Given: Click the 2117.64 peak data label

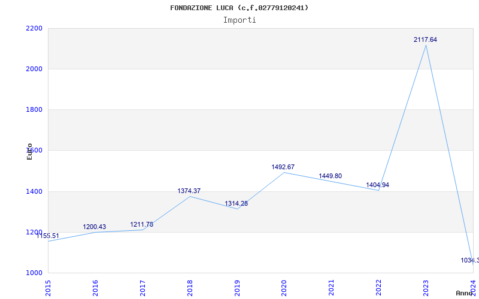Looking at the screenshot, I should pos(425,39).
